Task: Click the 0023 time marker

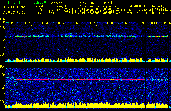Action: [28, 23]
